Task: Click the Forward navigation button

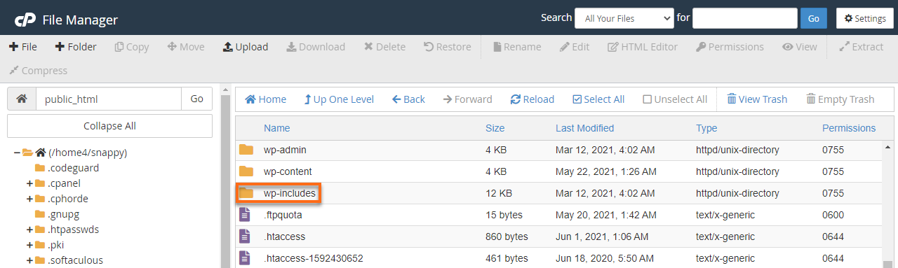Action: (467, 99)
